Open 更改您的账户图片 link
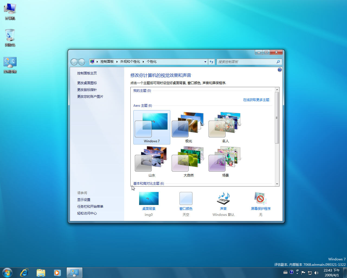 (x=90, y=97)
